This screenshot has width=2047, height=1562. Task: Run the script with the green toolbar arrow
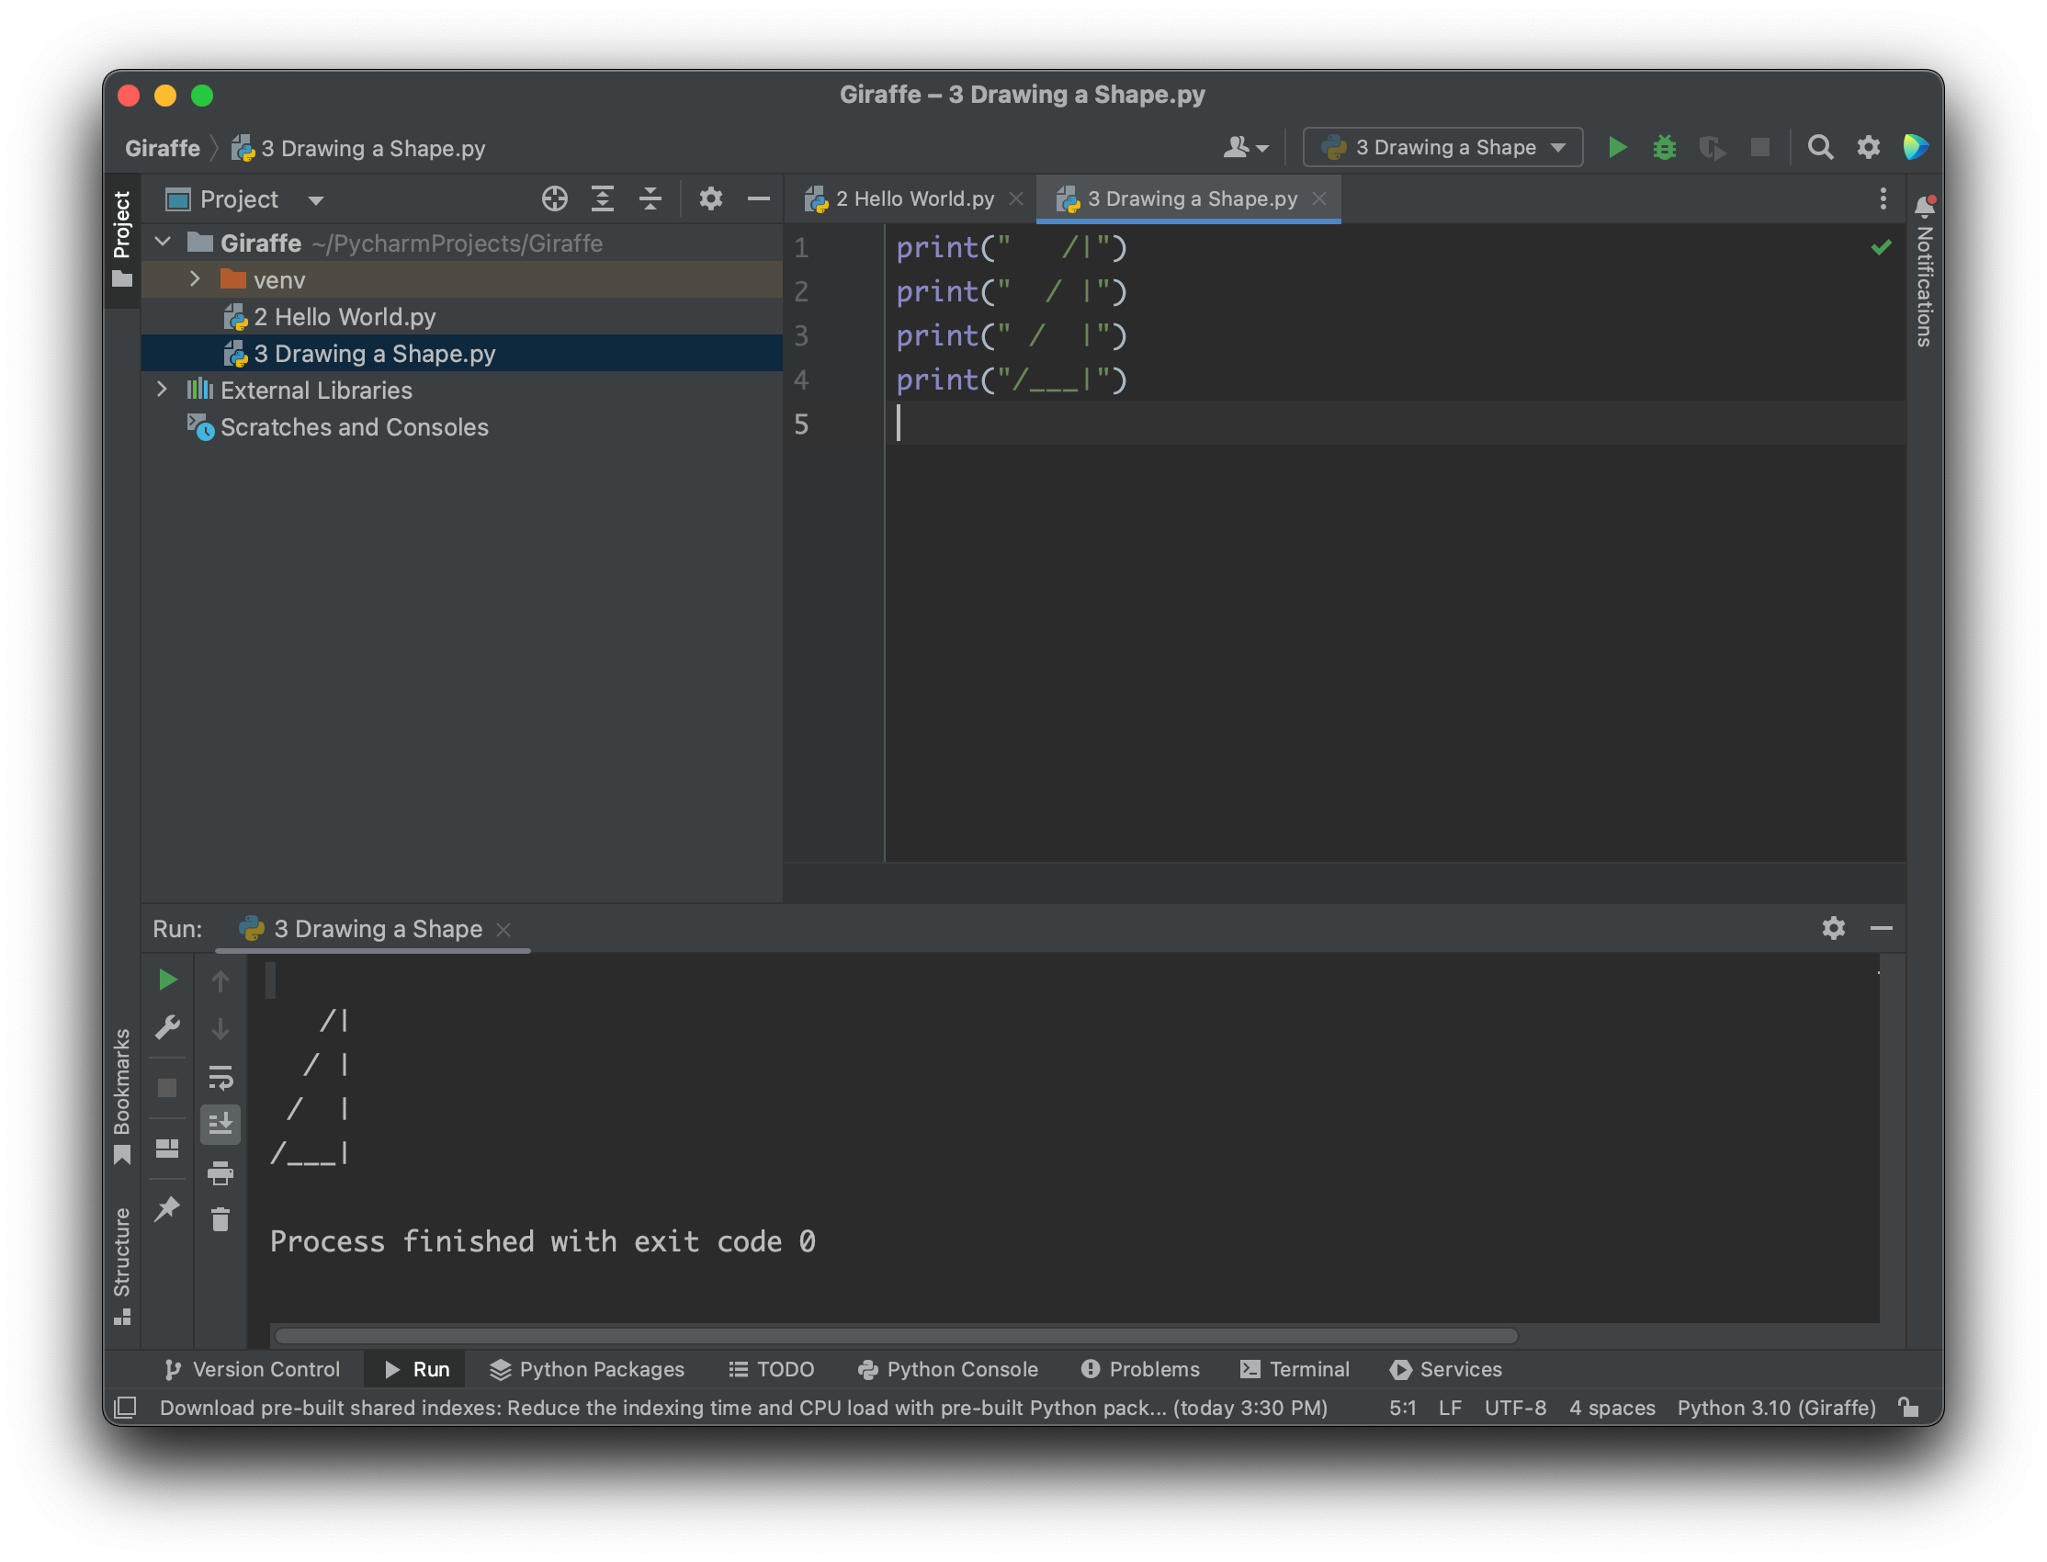(1618, 148)
